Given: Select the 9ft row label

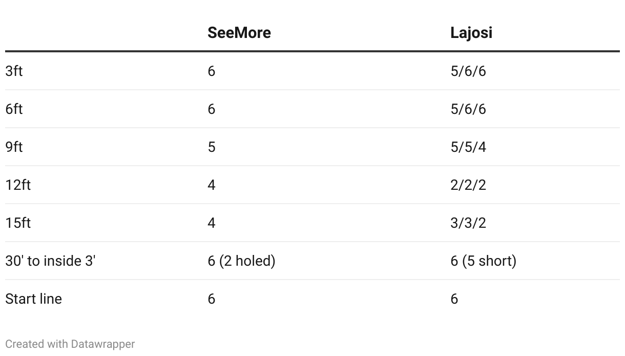Looking at the screenshot, I should tap(14, 147).
